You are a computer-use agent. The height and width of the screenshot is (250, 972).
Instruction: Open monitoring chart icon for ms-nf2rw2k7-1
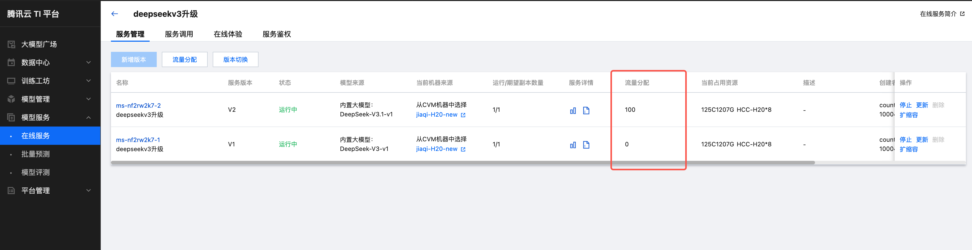pyautogui.click(x=573, y=145)
